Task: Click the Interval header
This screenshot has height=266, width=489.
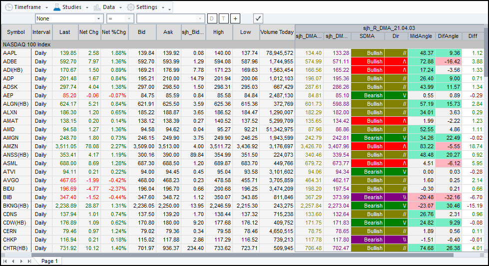Action: 41,32
